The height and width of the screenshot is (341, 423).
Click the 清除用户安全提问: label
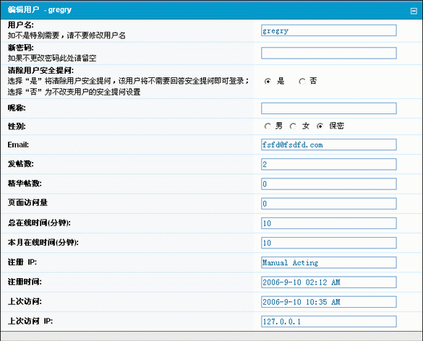(x=40, y=71)
